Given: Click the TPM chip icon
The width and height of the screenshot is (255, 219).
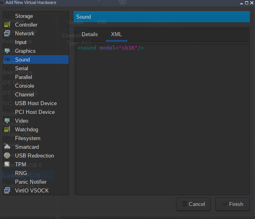Looking at the screenshot, I should click(x=7, y=164).
